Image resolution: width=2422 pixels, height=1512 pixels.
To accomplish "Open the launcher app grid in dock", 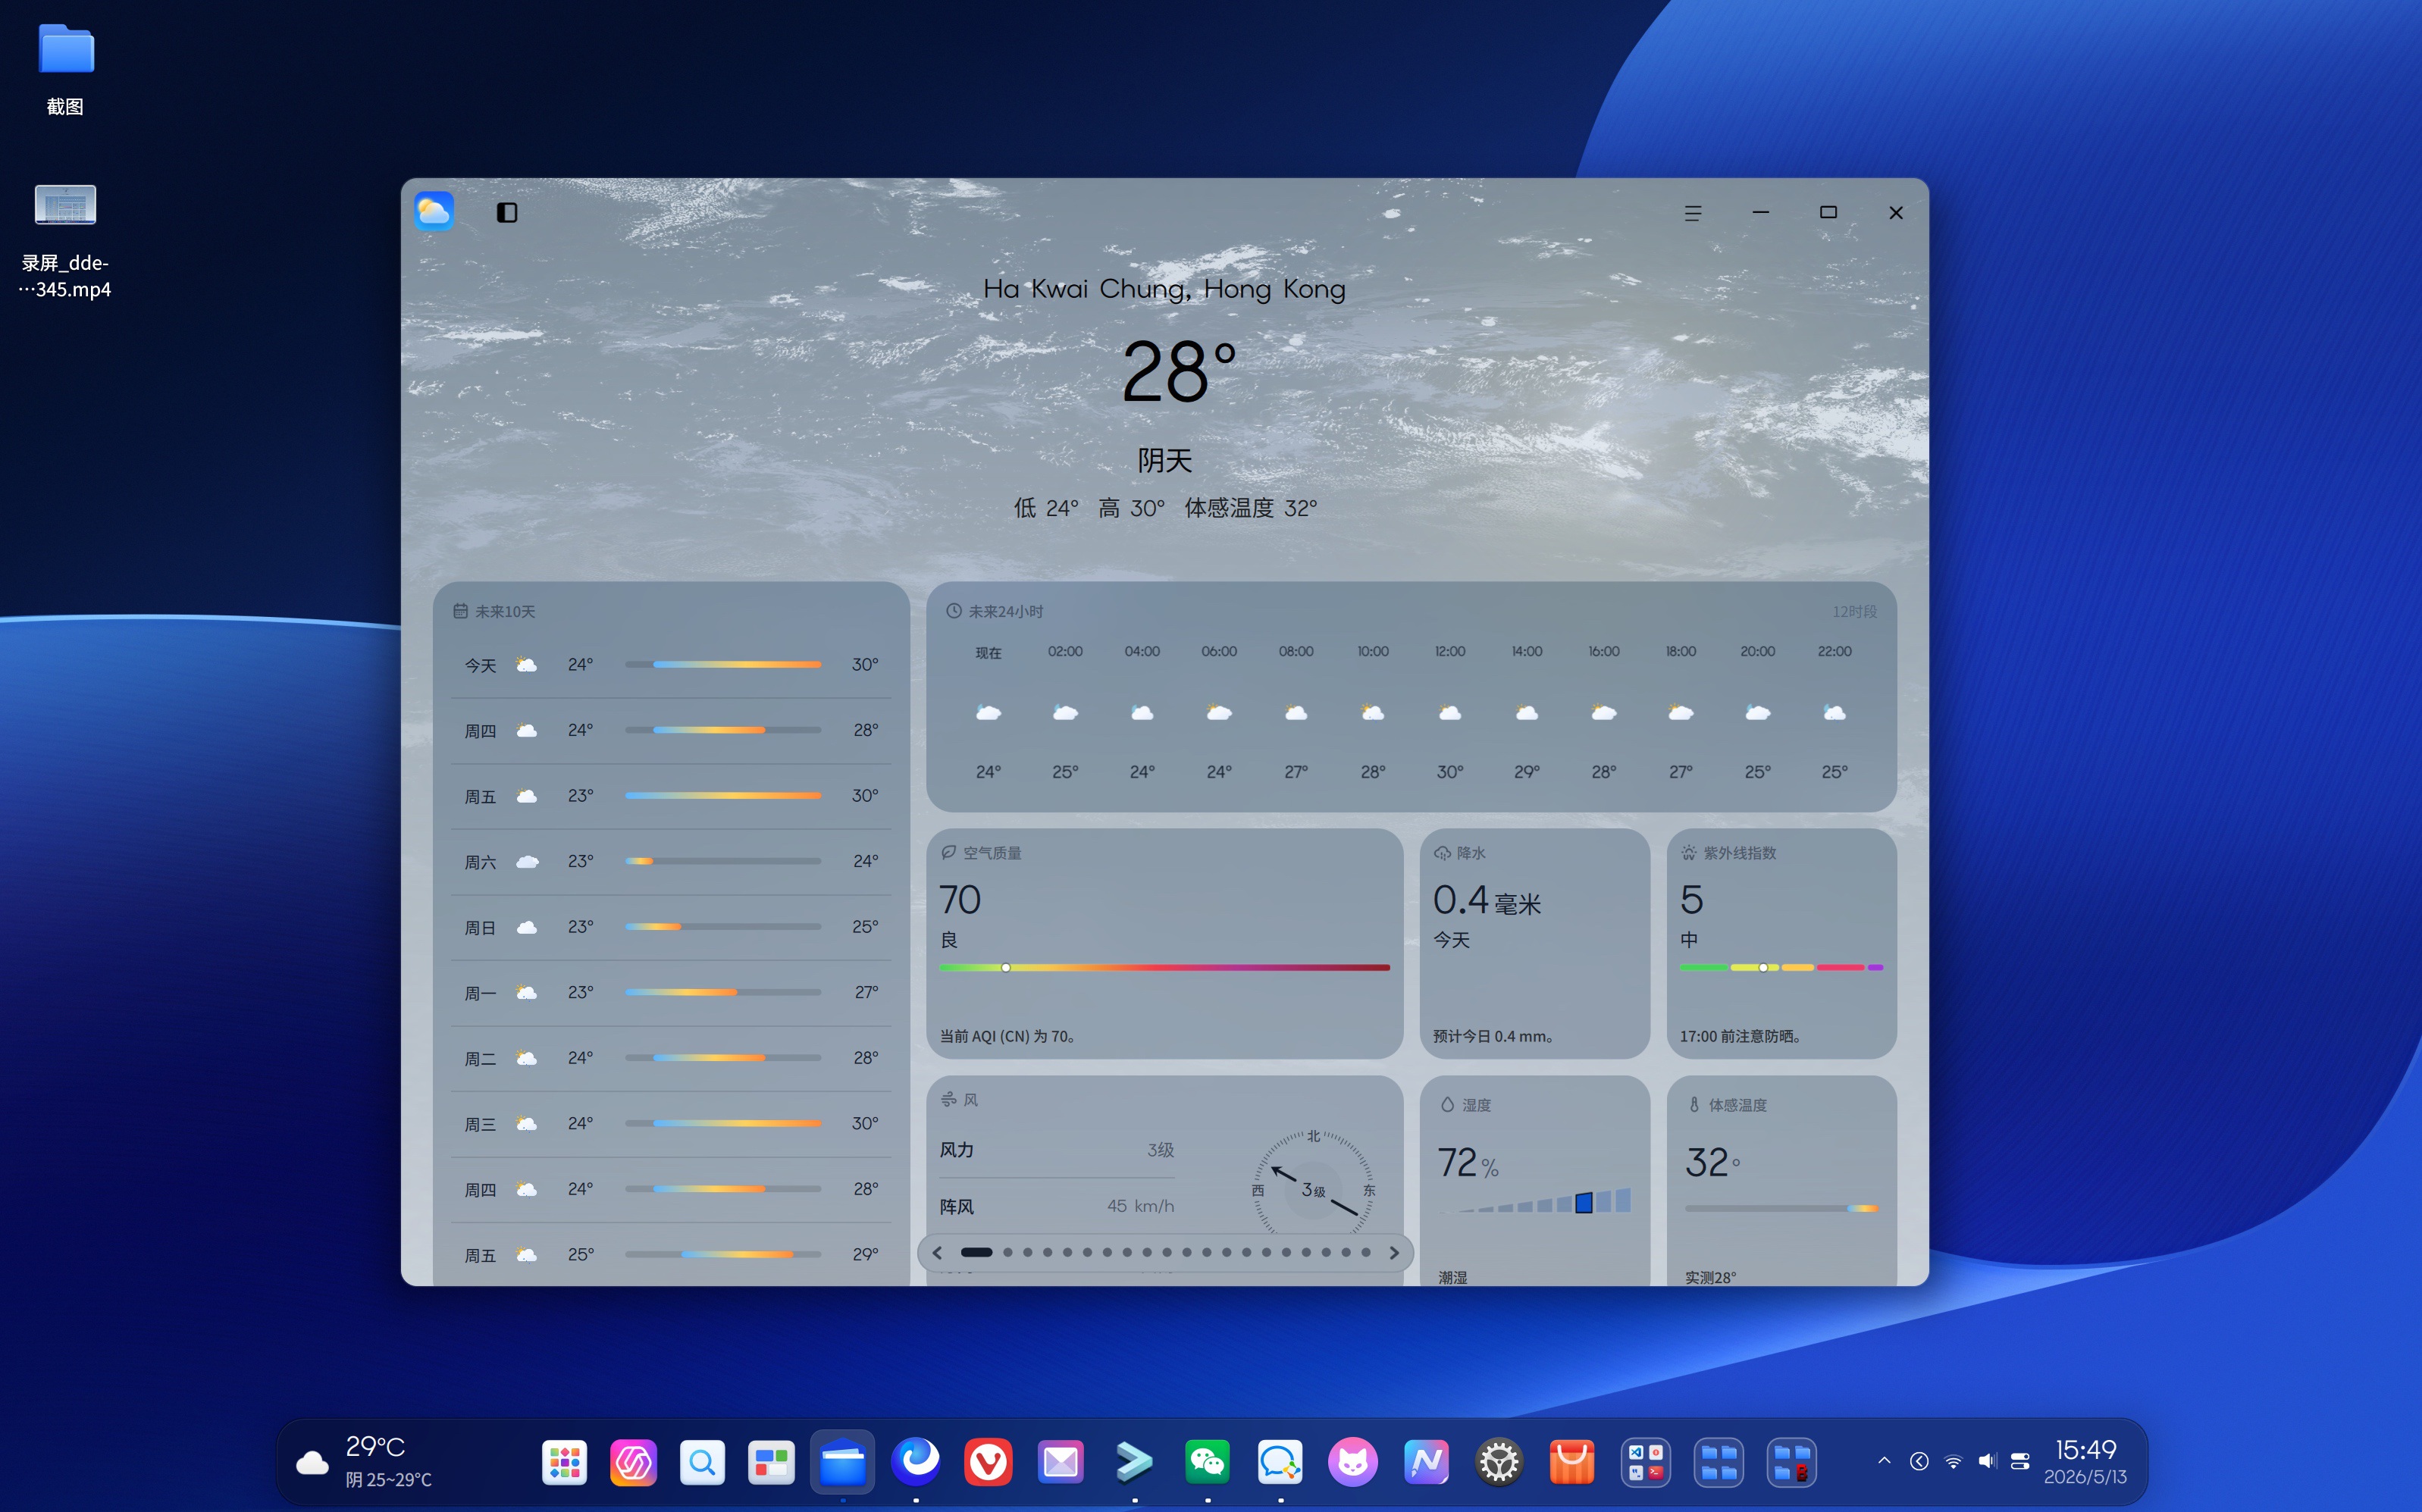I will 565,1462.
